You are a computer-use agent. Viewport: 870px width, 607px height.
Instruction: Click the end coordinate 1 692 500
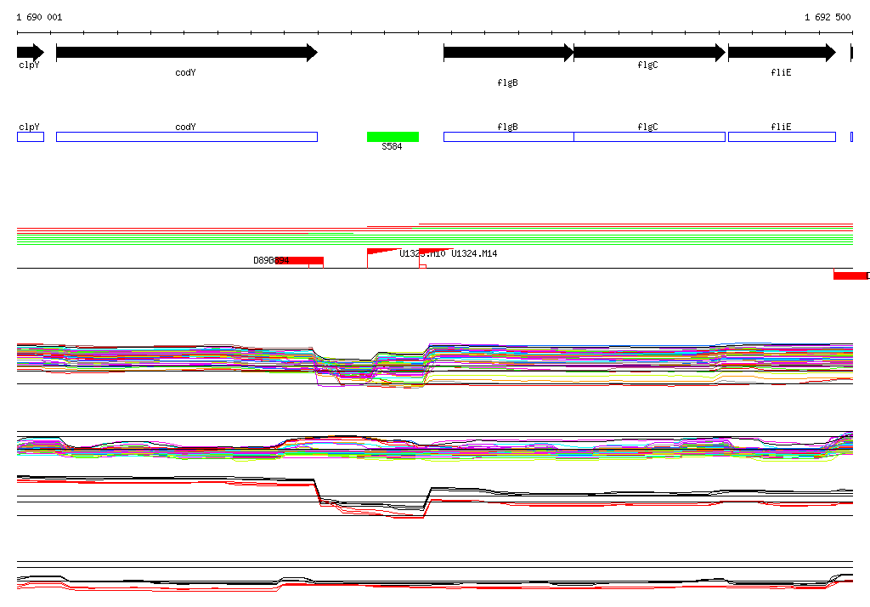[828, 17]
